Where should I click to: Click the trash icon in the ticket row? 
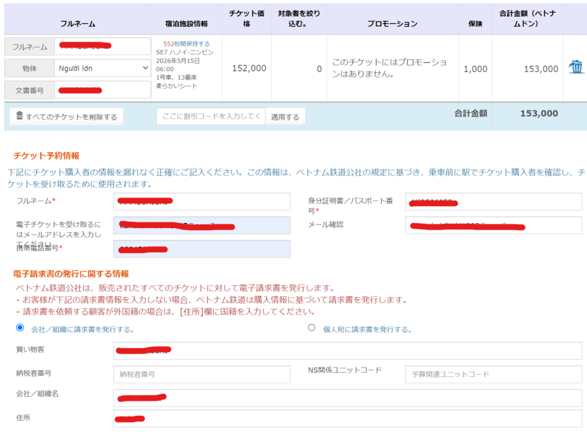(575, 68)
